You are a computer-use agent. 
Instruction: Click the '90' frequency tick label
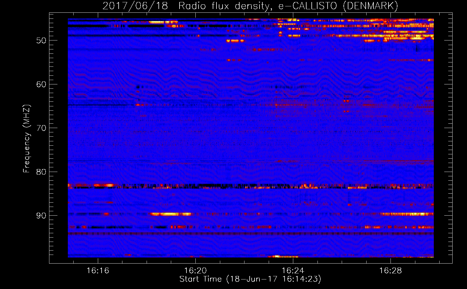(41, 216)
